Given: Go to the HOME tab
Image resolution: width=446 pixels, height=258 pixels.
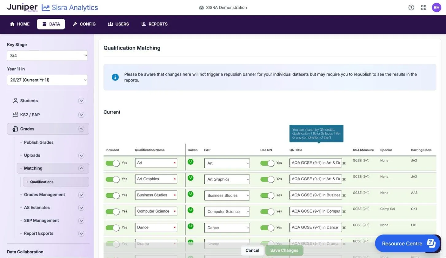Looking at the screenshot, I should 20,24.
